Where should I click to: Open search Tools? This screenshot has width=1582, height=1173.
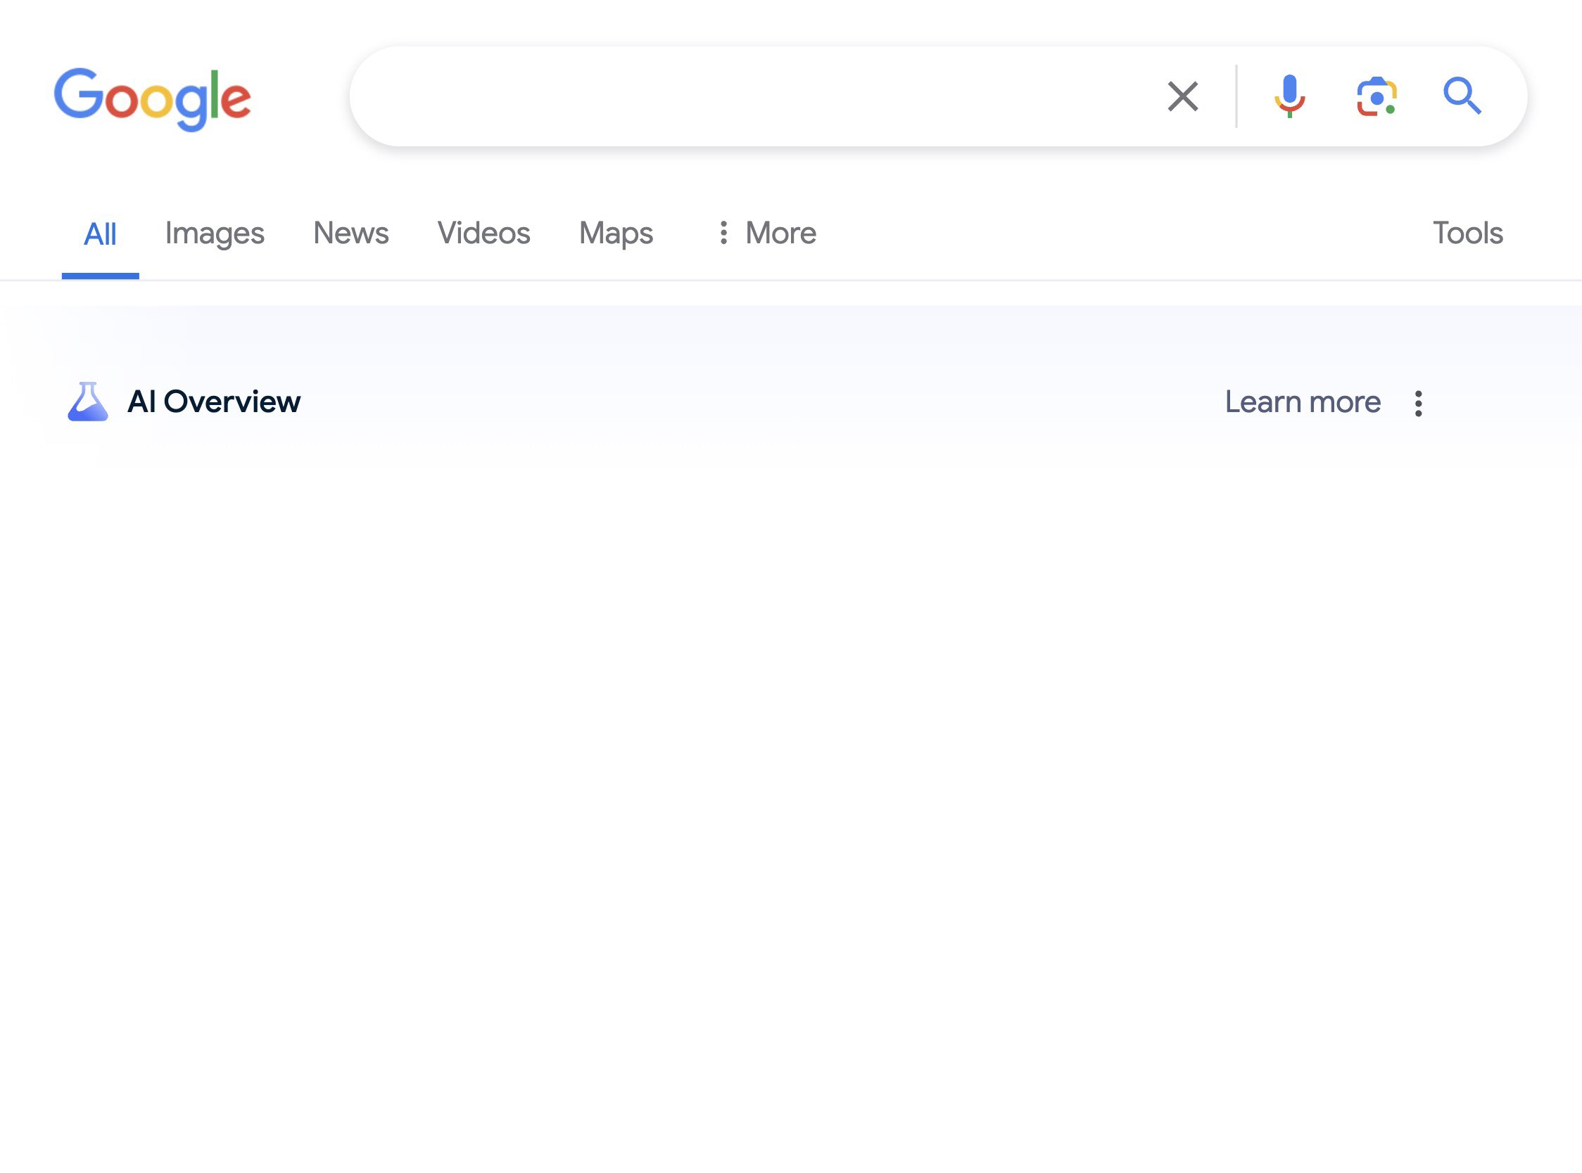[x=1467, y=233]
